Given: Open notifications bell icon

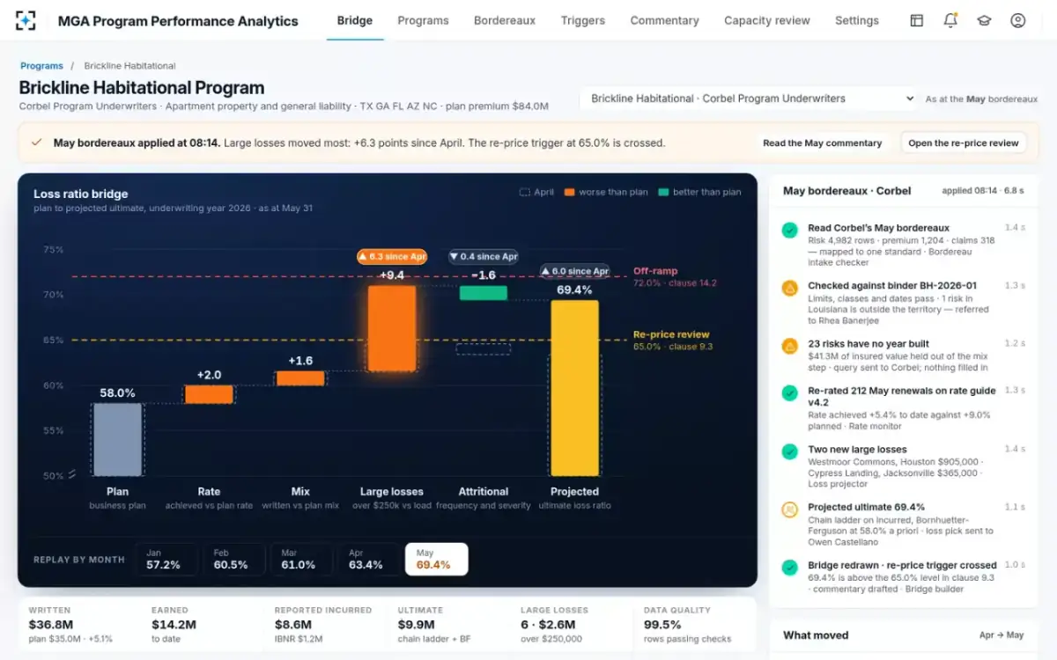Looking at the screenshot, I should 950,20.
